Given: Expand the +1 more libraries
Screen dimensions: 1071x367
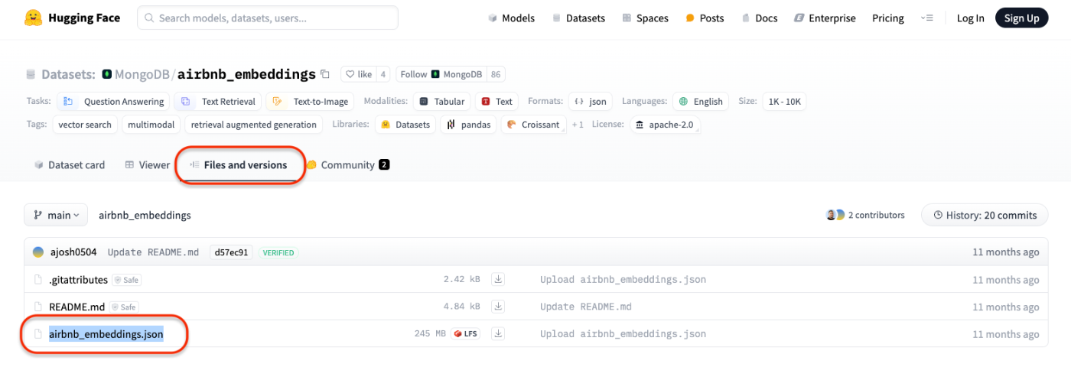Looking at the screenshot, I should 578,125.
